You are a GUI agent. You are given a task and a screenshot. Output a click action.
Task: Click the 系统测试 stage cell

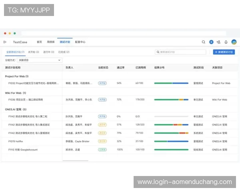pyautogui.click(x=198, y=133)
